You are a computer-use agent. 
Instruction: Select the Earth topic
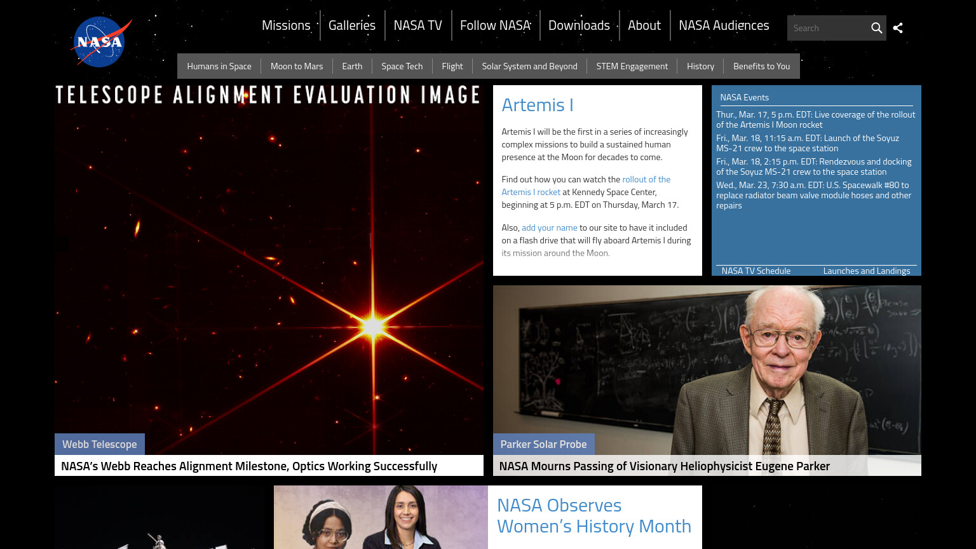tap(352, 66)
